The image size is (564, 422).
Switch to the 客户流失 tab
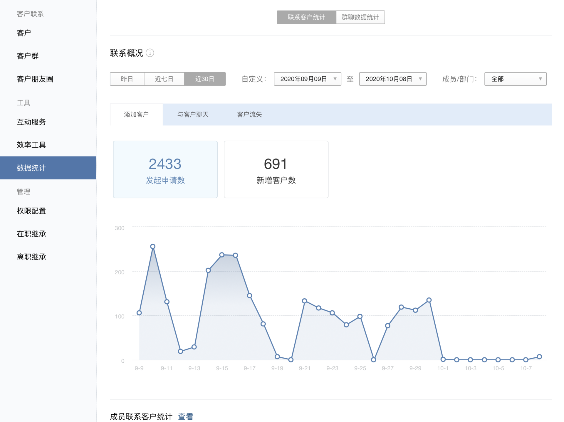[249, 115]
